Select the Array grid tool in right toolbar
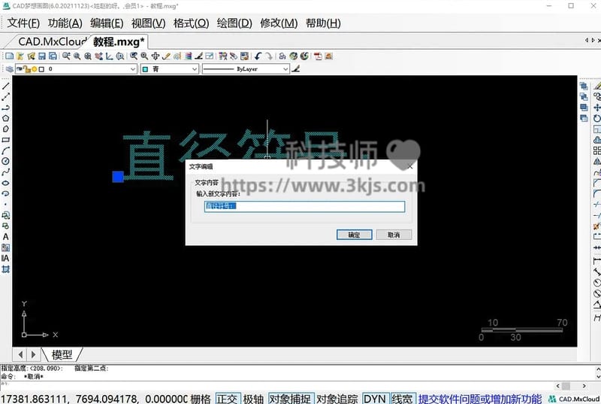The width and height of the screenshot is (601, 404). [596, 150]
